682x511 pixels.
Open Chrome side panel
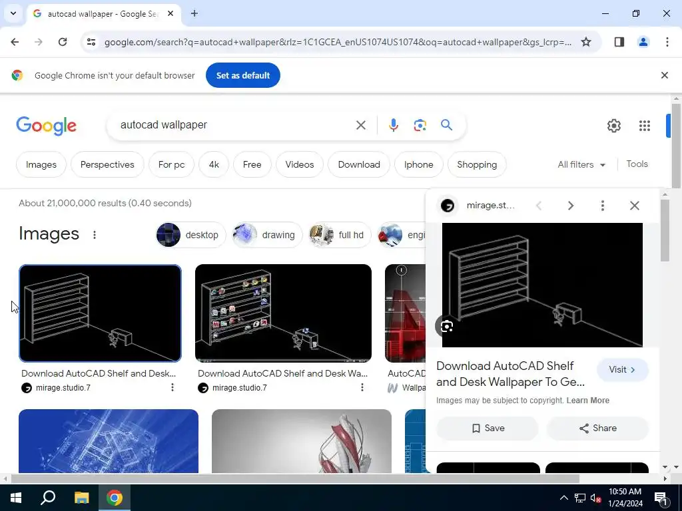point(619,42)
